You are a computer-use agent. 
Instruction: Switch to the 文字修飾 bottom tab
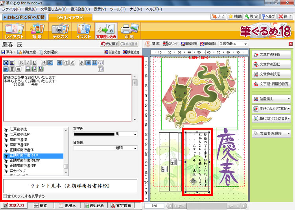[122, 206]
